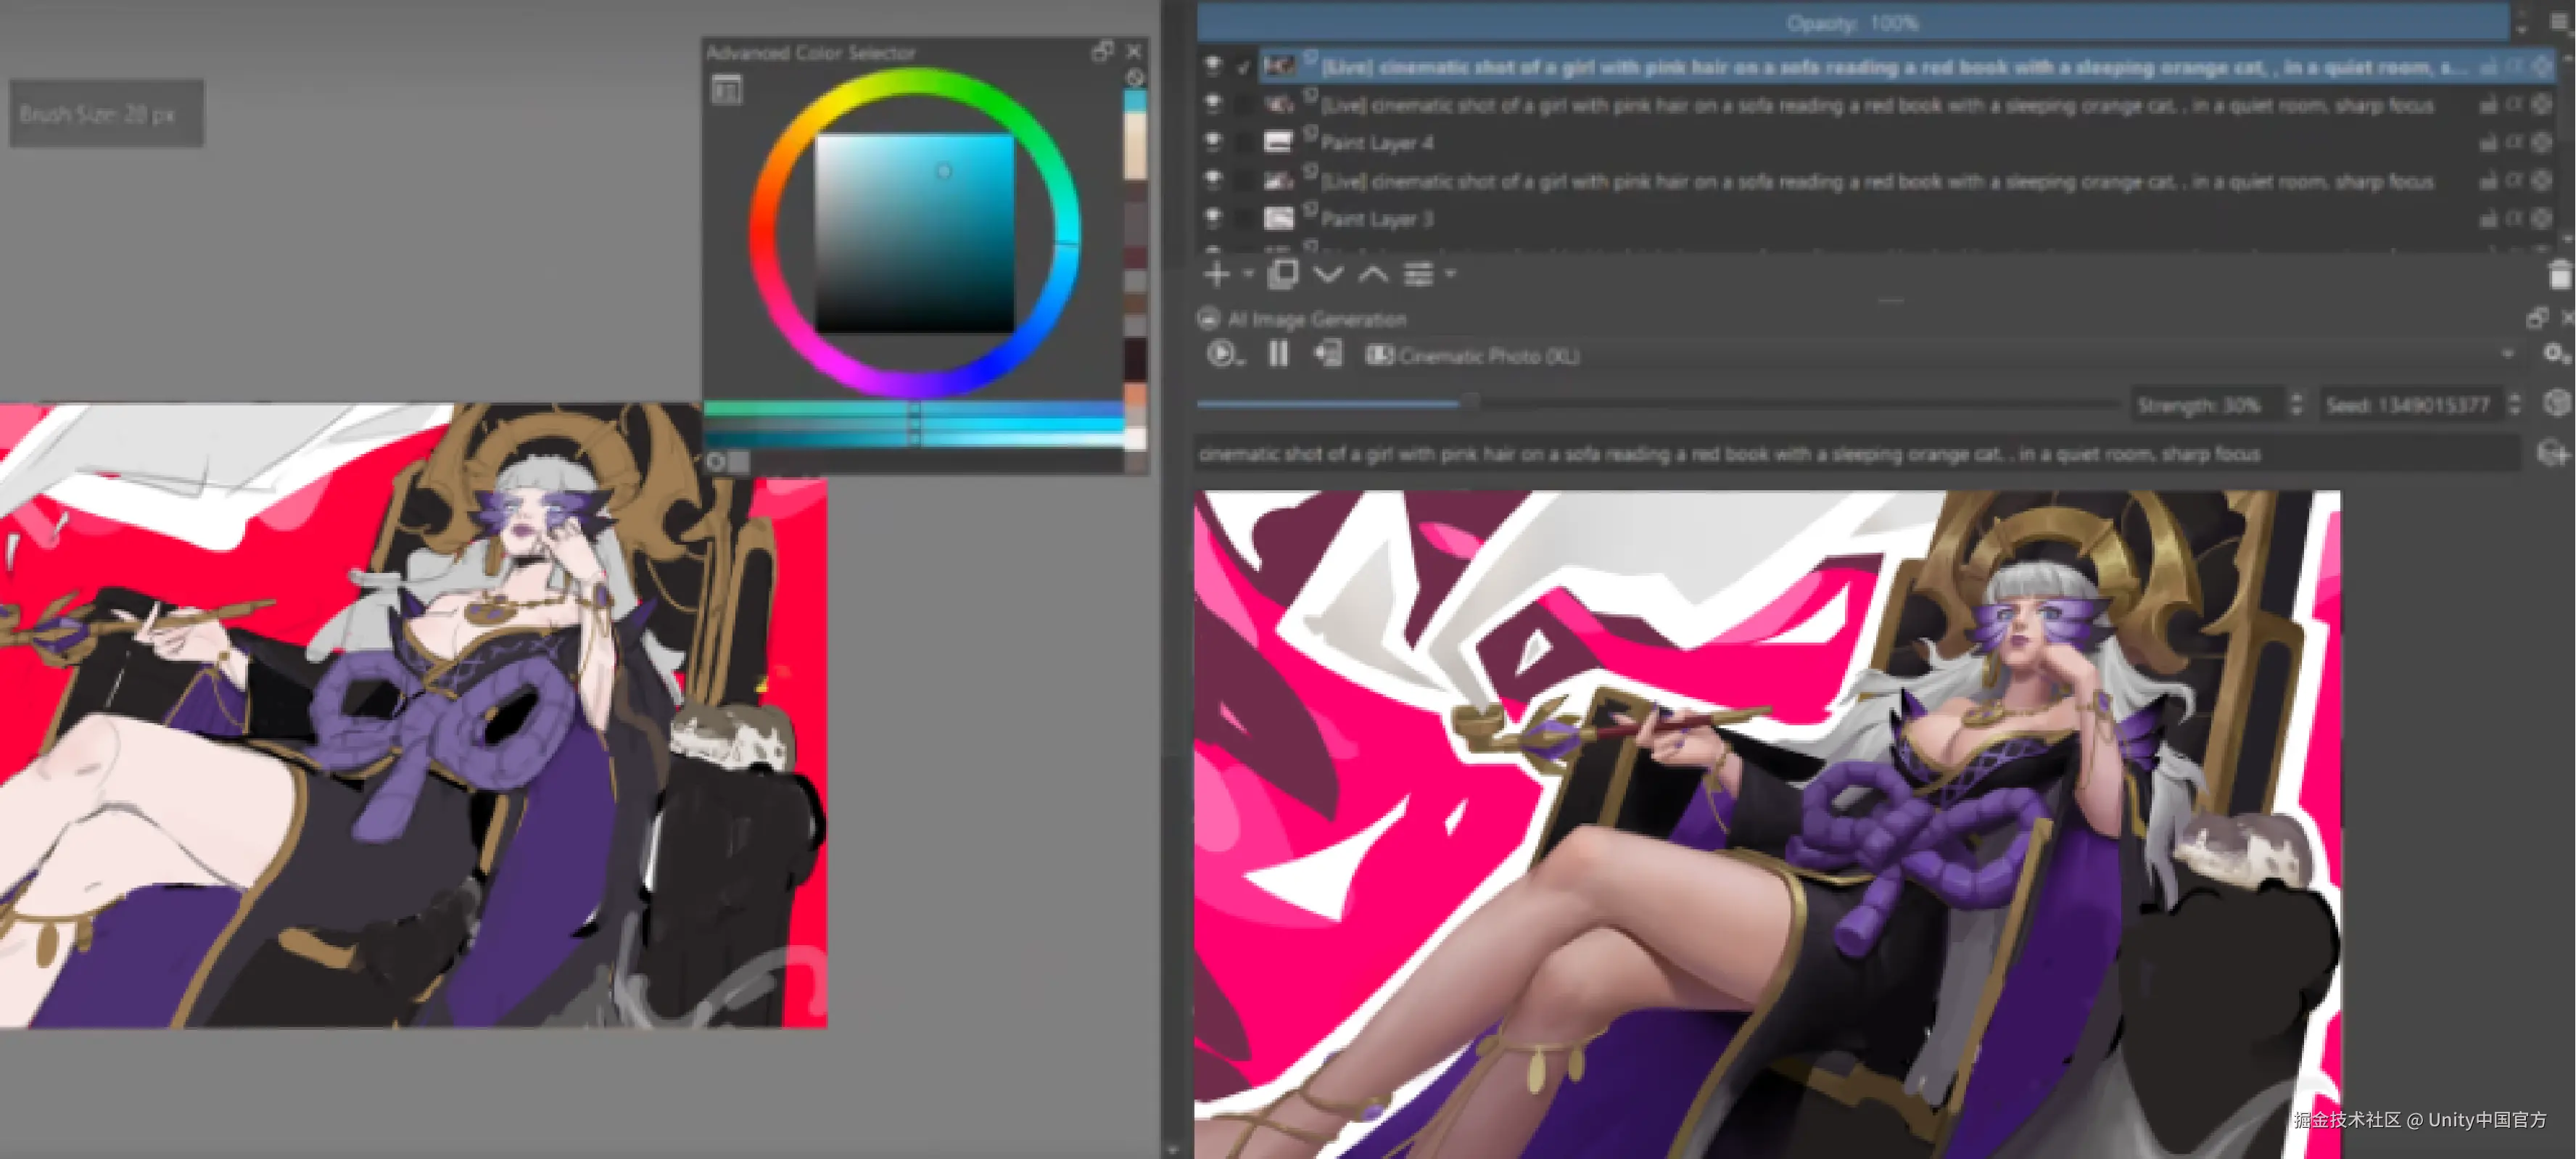The width and height of the screenshot is (2576, 1159).
Task: Open AI generation settings gear icon
Action: click(x=2554, y=354)
